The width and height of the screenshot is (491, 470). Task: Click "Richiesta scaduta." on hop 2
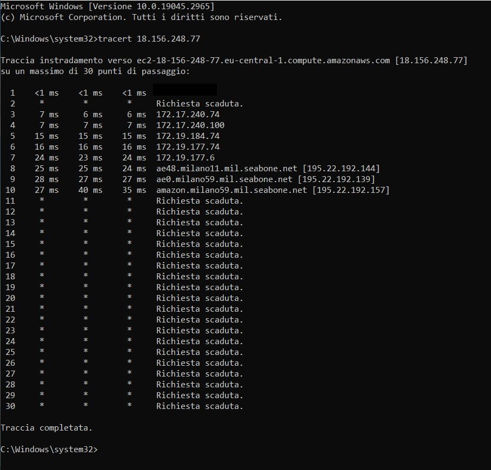tap(200, 104)
